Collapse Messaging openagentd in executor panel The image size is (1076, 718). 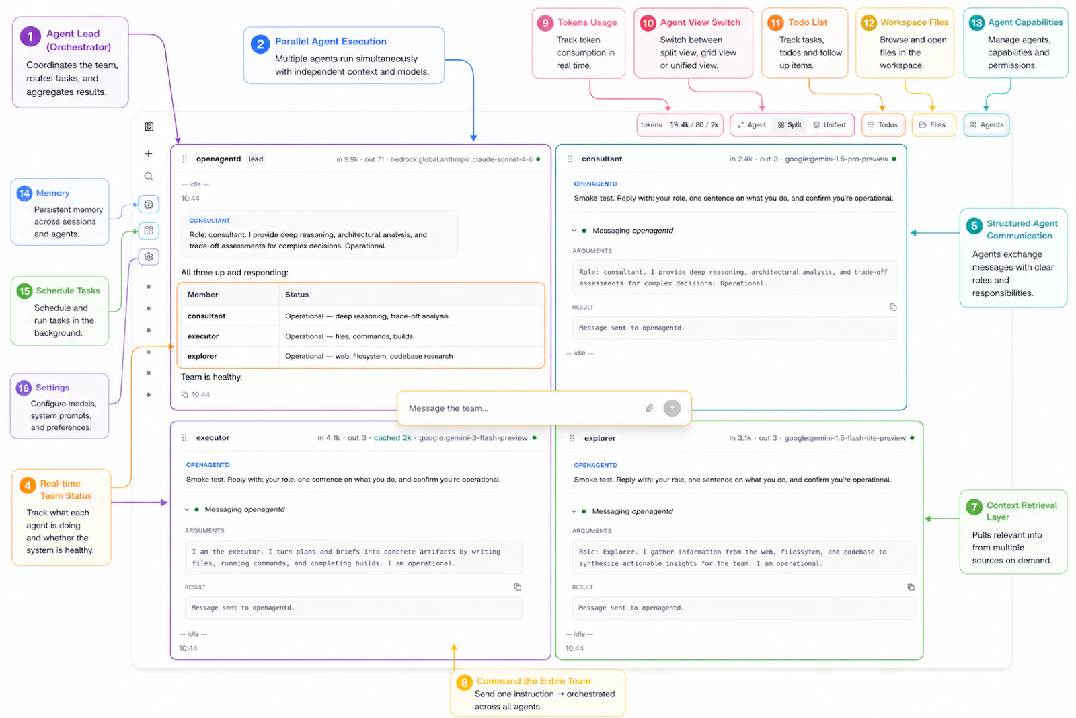(x=187, y=510)
